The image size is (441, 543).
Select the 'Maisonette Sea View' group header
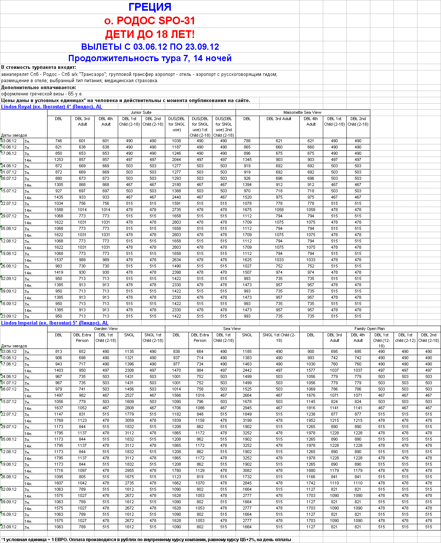click(302, 112)
